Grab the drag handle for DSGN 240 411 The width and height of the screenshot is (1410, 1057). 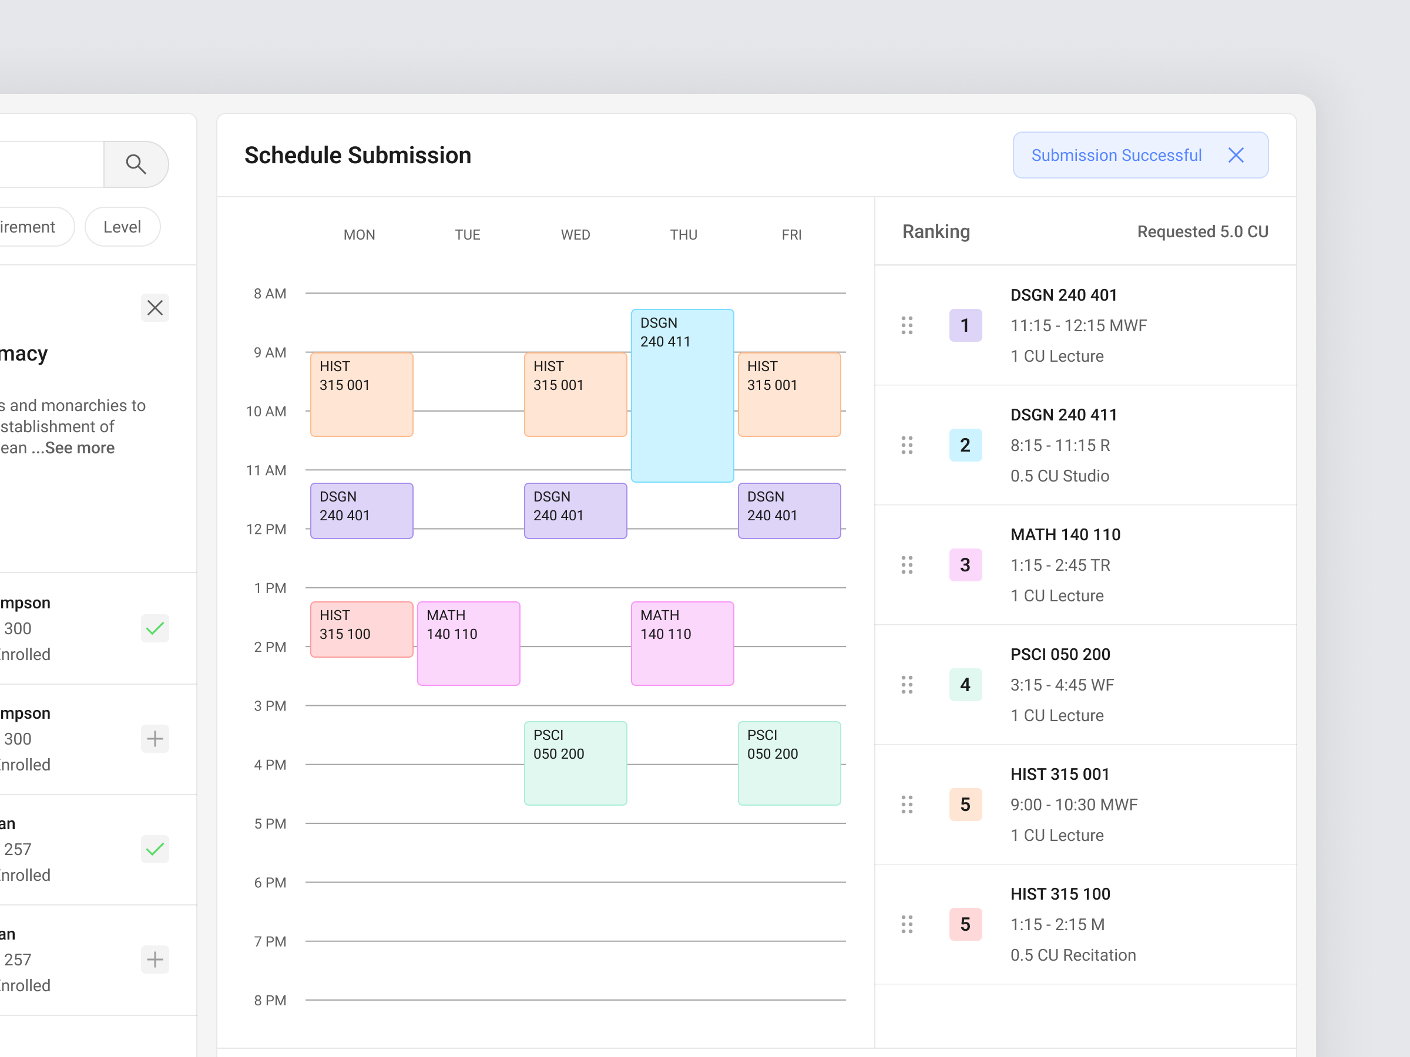[907, 445]
